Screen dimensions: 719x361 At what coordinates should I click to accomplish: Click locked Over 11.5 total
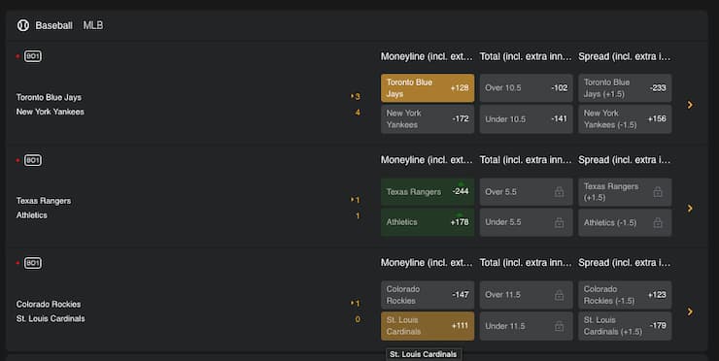click(526, 295)
